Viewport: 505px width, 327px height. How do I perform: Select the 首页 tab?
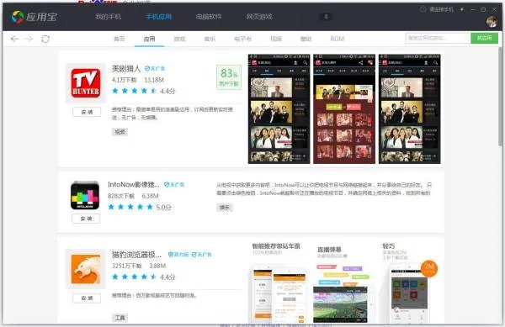120,39
